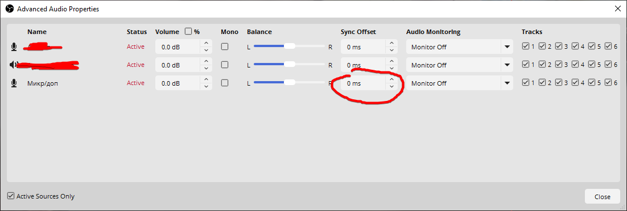Toggle the Volume percent checkbox

pyautogui.click(x=188, y=31)
